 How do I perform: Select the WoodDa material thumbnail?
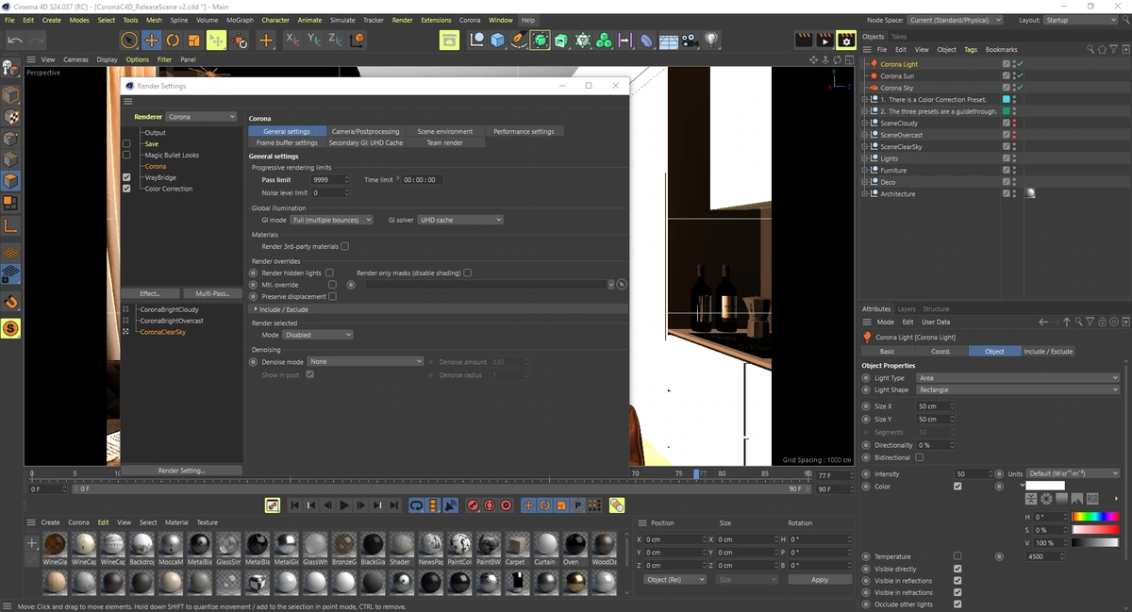coord(604,544)
